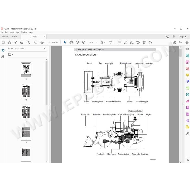
Task: Click the "1. MAJOR COMPONENT" text
Action: pyautogui.click(x=86, y=55)
